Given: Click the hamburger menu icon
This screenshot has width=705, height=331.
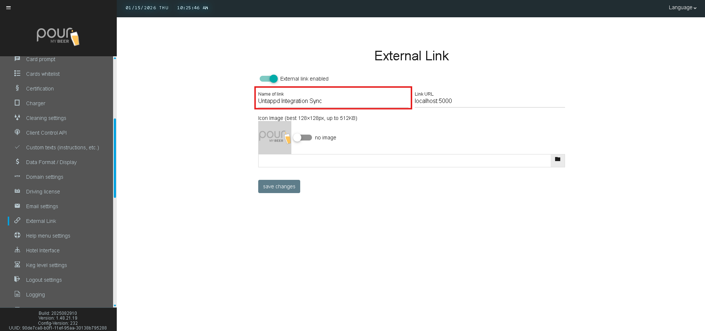Looking at the screenshot, I should [x=8, y=8].
